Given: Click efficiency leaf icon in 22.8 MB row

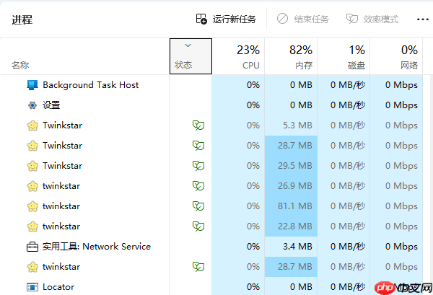Looking at the screenshot, I should click(x=197, y=226).
